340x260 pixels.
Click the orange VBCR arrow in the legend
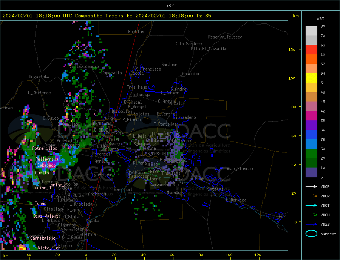pos(311,196)
